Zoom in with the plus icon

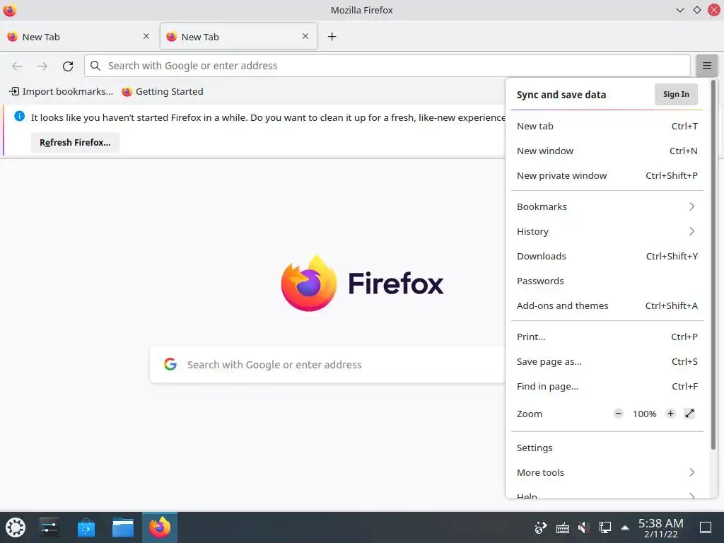[670, 413]
